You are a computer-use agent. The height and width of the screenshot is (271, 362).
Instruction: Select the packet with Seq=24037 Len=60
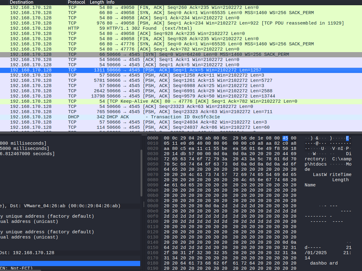coord(181,127)
